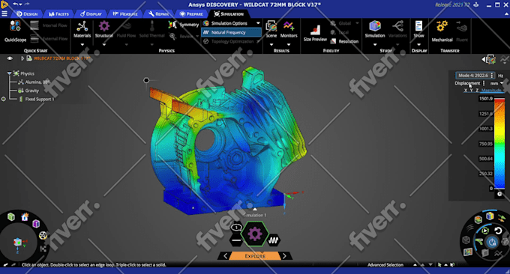
Task: Open the Materials tool
Action: click(82, 29)
